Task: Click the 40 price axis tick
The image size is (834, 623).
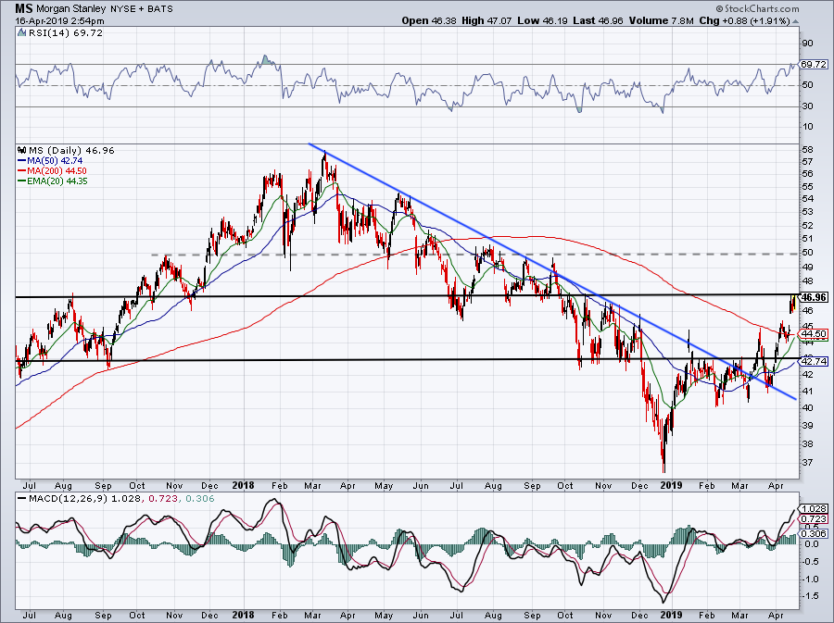Action: click(x=807, y=408)
